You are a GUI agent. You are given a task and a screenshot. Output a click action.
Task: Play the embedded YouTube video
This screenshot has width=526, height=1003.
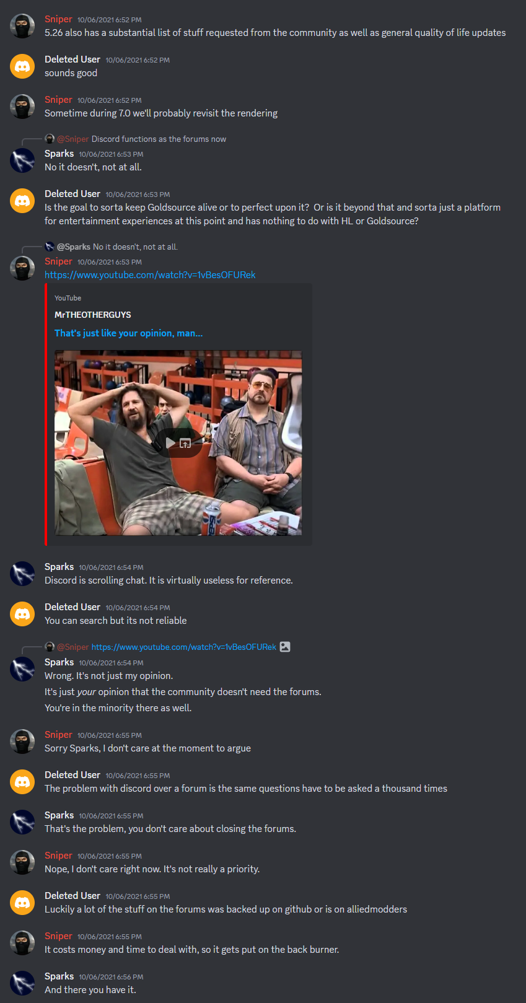170,443
